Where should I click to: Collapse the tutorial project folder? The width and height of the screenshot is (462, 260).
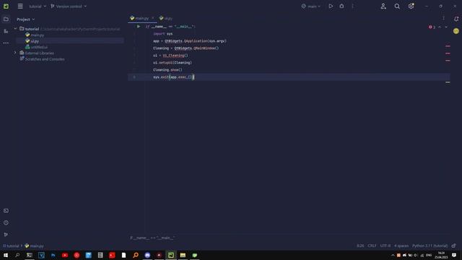(15, 29)
